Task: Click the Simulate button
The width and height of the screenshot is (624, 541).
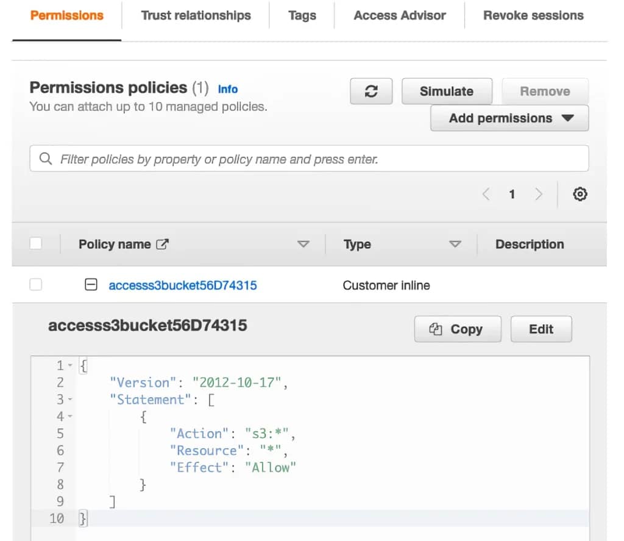Action: (447, 91)
